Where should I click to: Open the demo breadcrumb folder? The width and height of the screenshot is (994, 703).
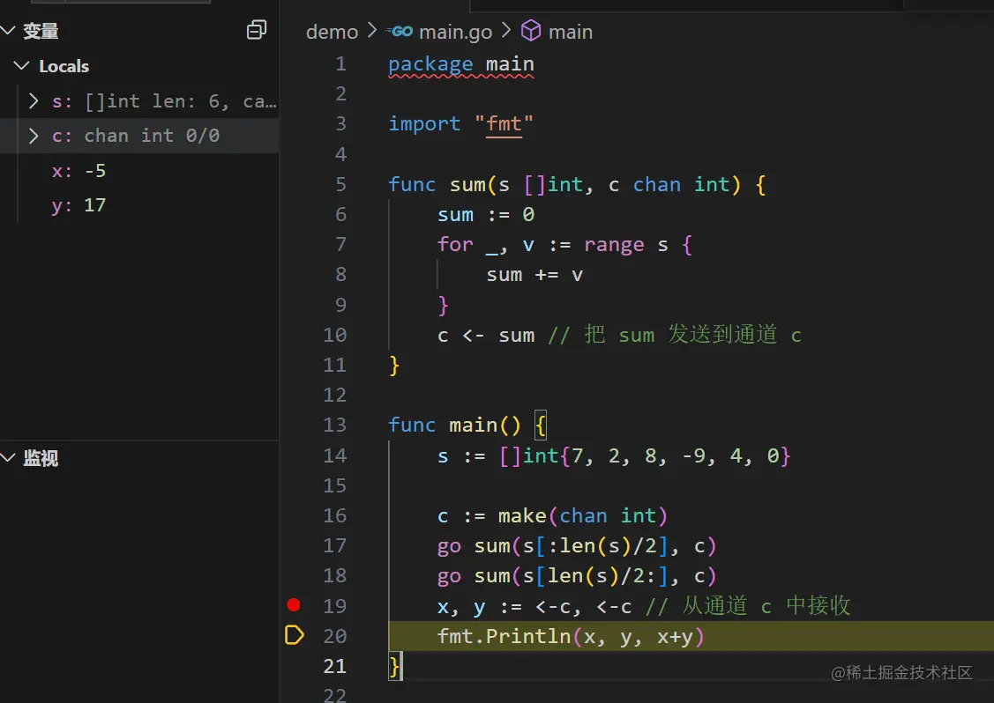point(333,32)
